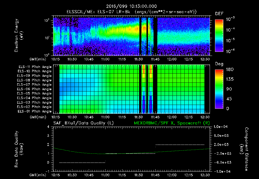Click the ELS-01 Pitch Angle row label
Screen dimensions: 259x179
coord(35,111)
